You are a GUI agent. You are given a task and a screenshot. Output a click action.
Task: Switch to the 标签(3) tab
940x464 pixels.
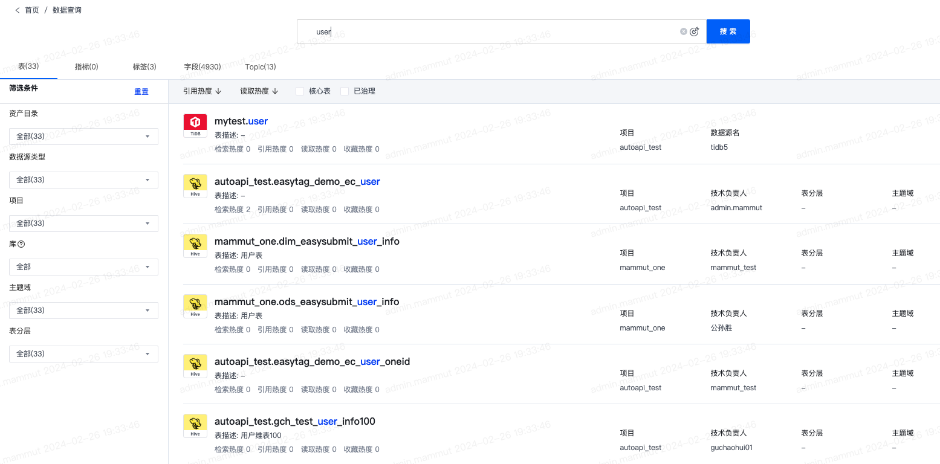point(144,66)
